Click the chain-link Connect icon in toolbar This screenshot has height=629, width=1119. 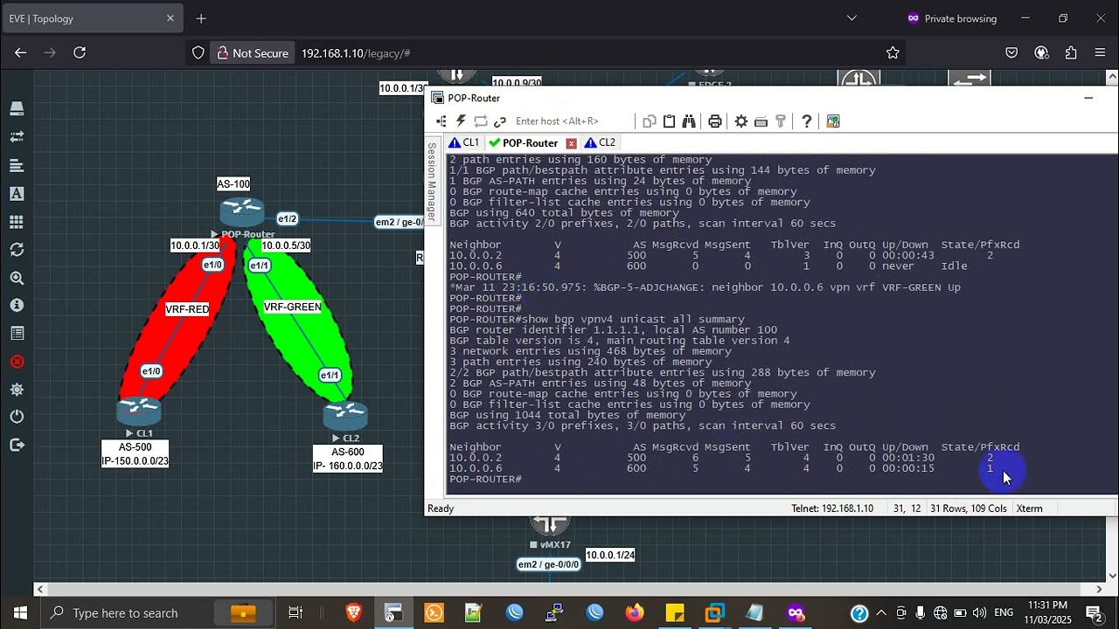500,121
